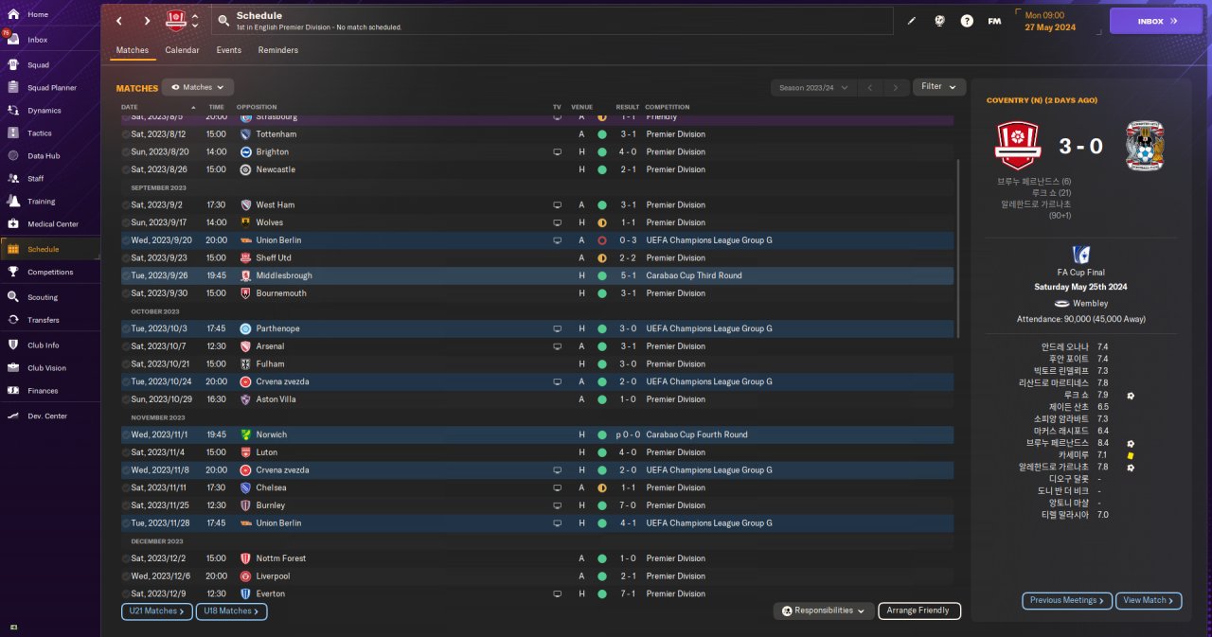Open Club Info in the sidebar
The width and height of the screenshot is (1212, 637).
coord(44,345)
